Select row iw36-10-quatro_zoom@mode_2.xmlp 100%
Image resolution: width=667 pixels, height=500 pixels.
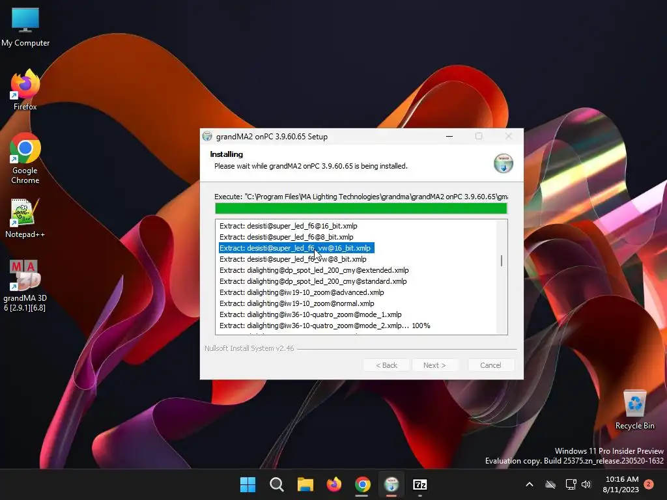(324, 326)
